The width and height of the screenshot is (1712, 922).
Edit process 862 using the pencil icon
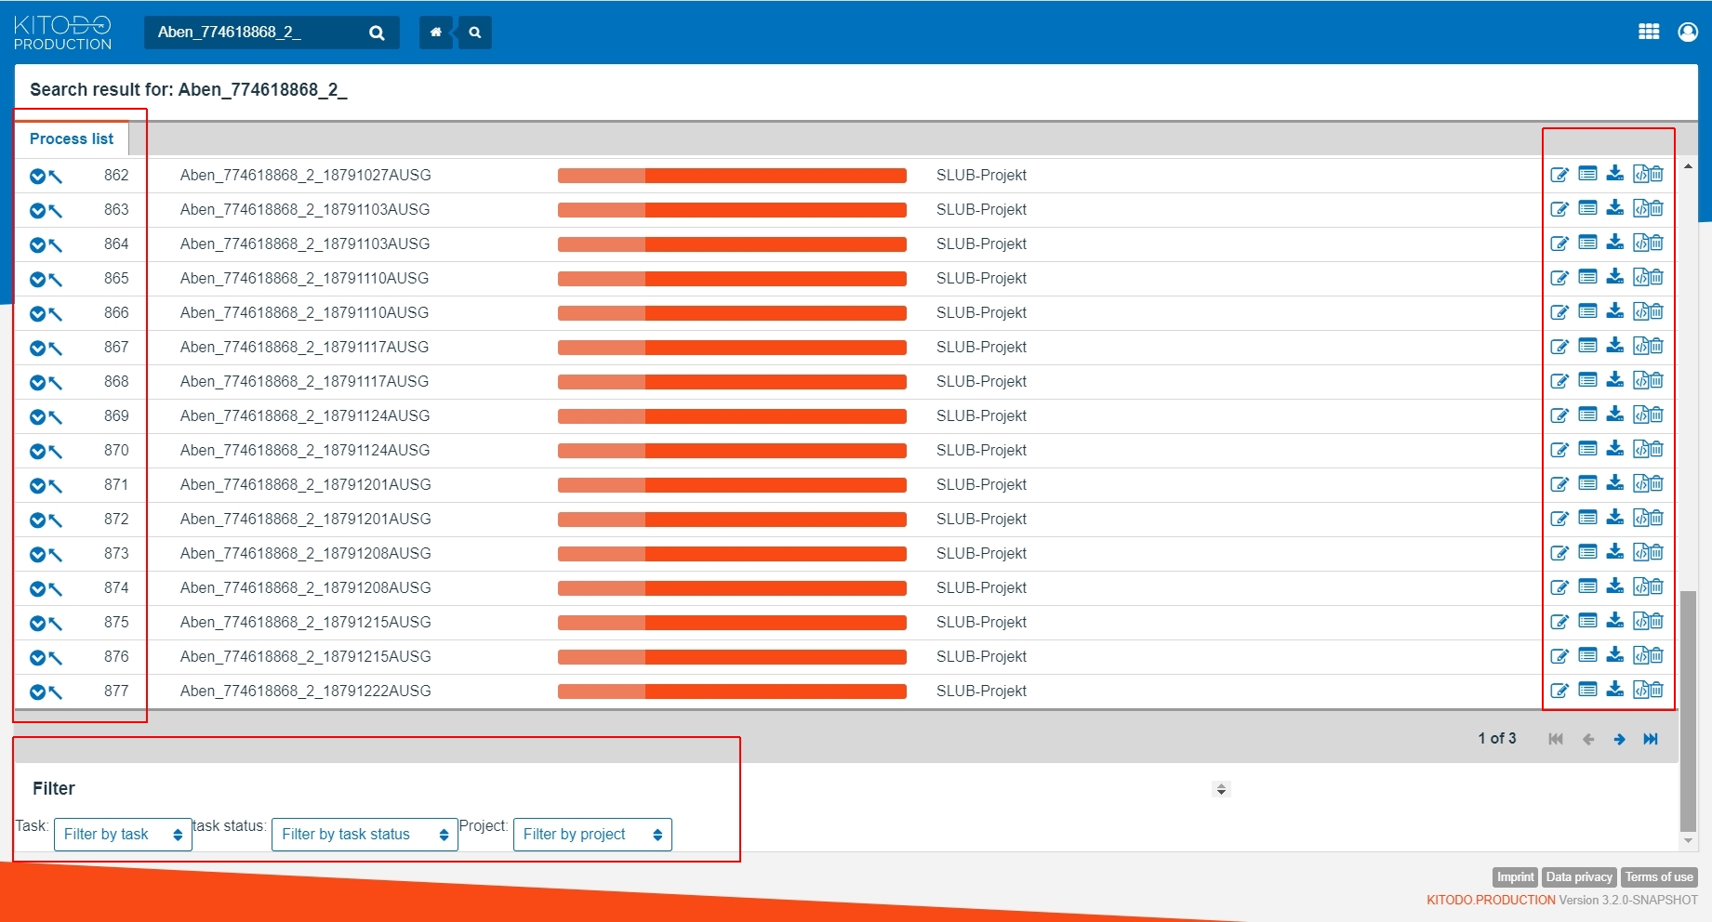pos(1559,175)
